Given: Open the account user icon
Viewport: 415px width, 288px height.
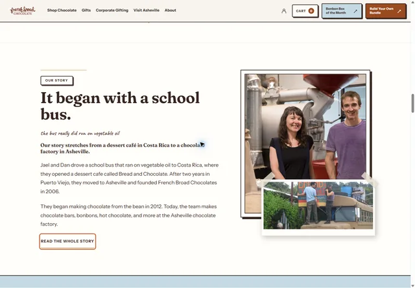Looking at the screenshot, I should 284,11.
